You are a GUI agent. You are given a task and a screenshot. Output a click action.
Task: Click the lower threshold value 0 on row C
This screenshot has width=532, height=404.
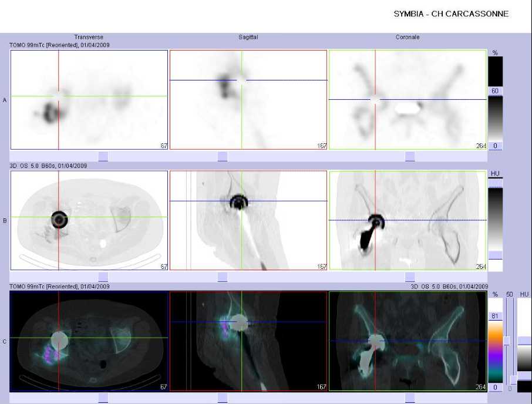click(x=495, y=388)
